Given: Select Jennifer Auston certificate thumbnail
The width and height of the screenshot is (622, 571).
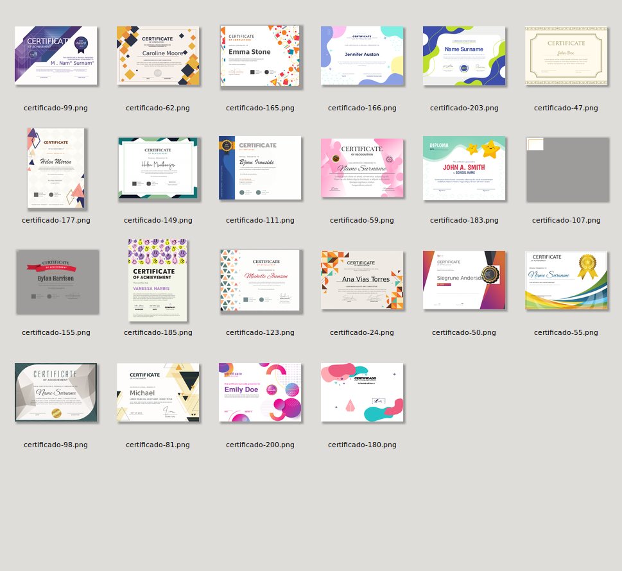Looking at the screenshot, I should coord(362,56).
